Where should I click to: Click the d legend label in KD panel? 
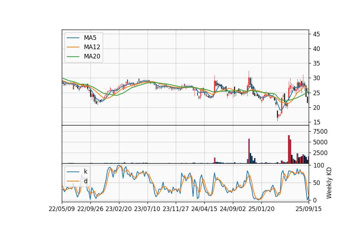[x=85, y=181]
